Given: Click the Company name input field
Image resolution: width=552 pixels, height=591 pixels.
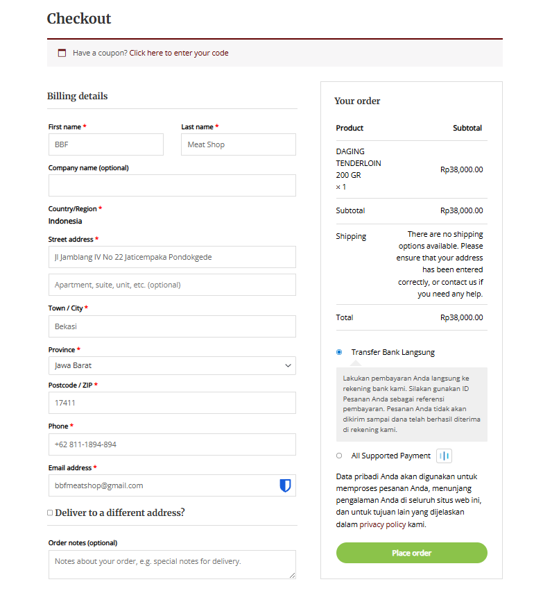Looking at the screenshot, I should pyautogui.click(x=172, y=185).
